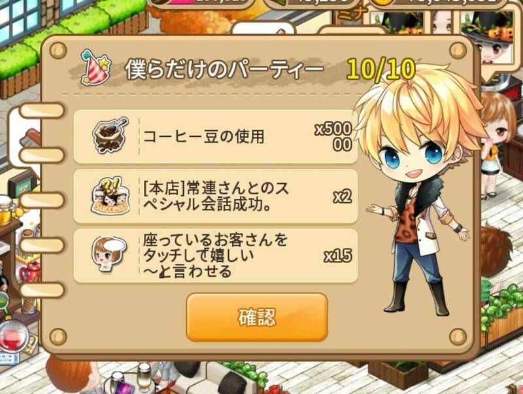
Task: Open the 常連さんとのスペシャル会話成功 quest row
Action: pyautogui.click(x=216, y=196)
